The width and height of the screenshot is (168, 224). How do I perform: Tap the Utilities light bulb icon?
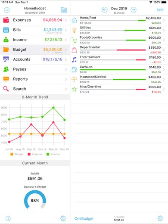coord(74,30)
